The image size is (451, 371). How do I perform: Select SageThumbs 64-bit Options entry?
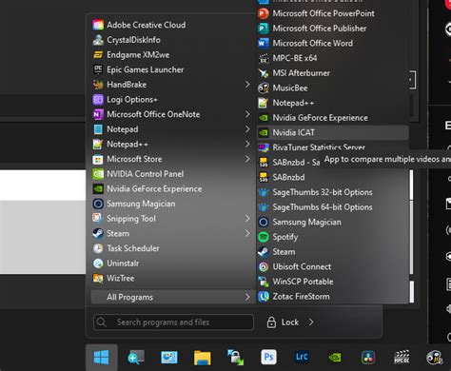pyautogui.click(x=332, y=207)
